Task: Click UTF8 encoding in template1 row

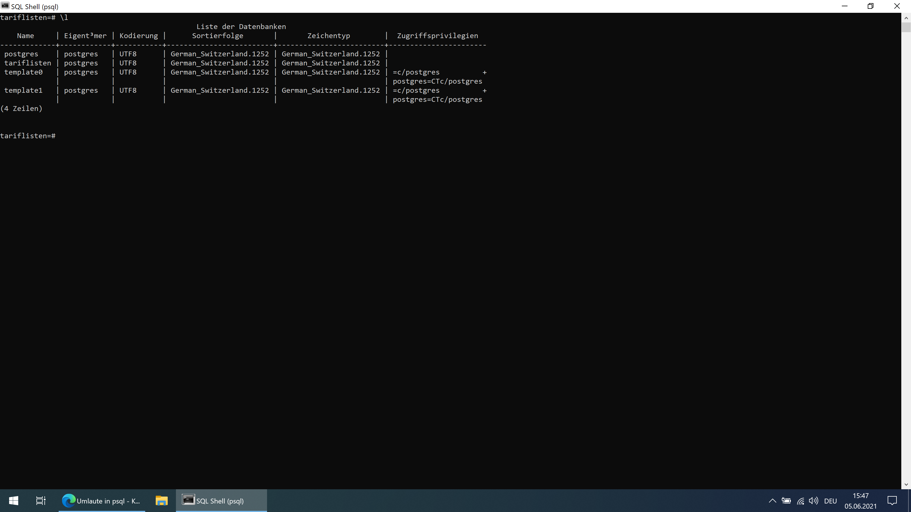Action: 128,90
